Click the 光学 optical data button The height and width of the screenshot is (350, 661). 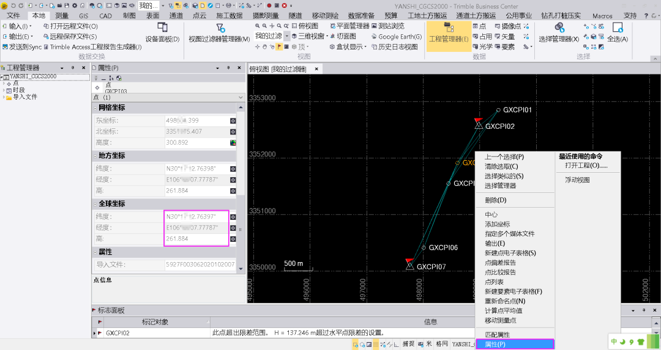point(482,46)
